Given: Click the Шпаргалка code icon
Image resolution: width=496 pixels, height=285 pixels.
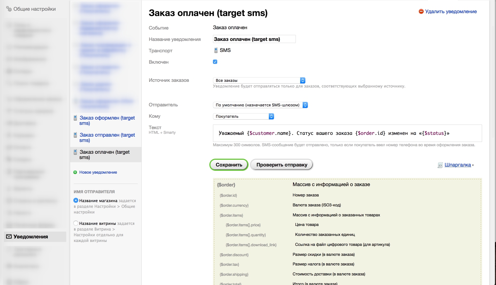Looking at the screenshot, I should pyautogui.click(x=440, y=165).
